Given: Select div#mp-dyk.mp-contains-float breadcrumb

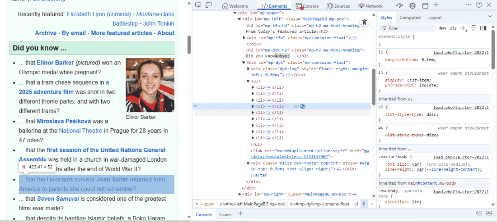Looking at the screenshot, I should 319,204.
